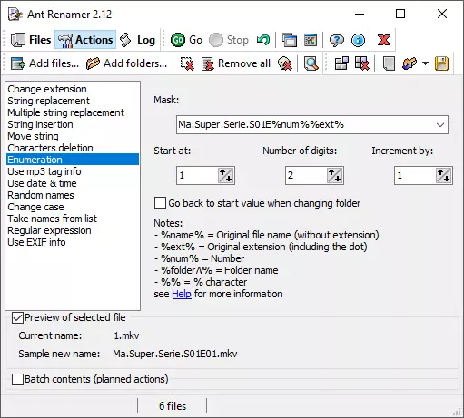464x418 pixels.
Task: Select Move string action
Action: [x=73, y=136]
